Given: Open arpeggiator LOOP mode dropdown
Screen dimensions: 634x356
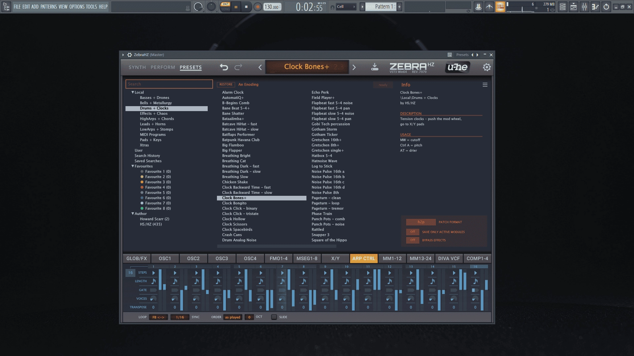Looking at the screenshot, I should click(x=158, y=317).
